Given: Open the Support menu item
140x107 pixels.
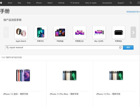Looking at the screenshot, I should (x=121, y=3).
